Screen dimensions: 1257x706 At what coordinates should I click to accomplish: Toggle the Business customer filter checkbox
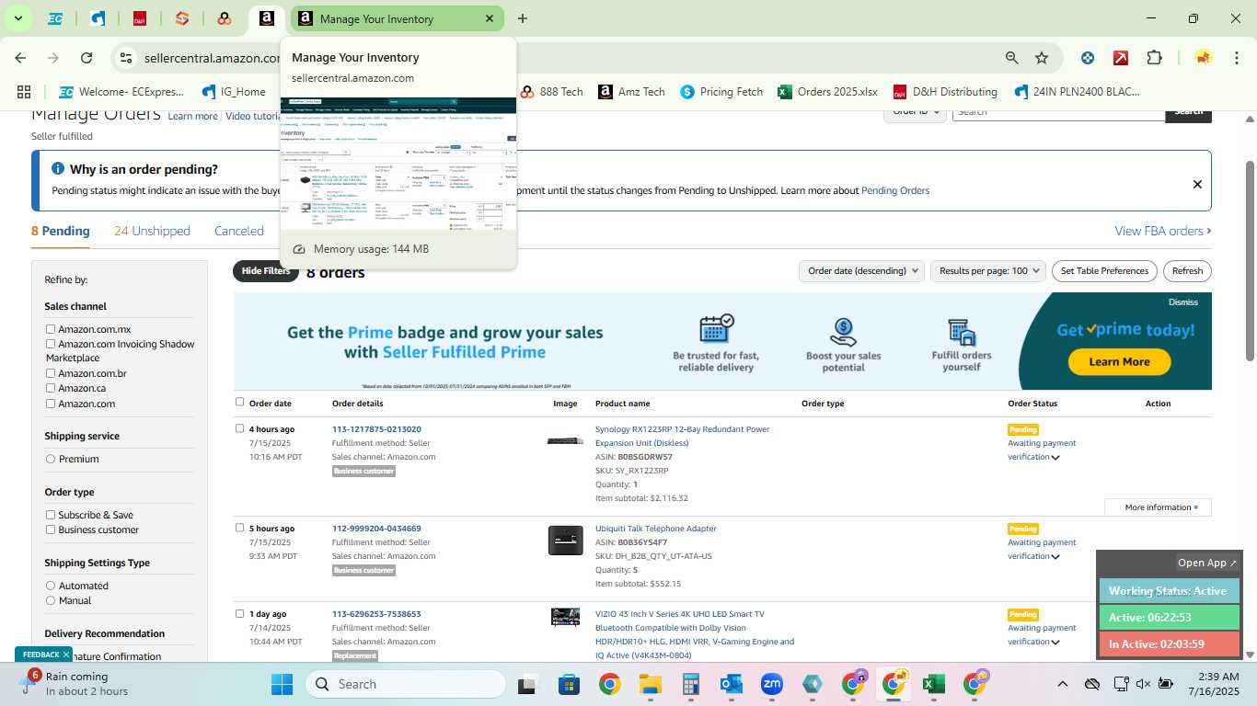51,529
